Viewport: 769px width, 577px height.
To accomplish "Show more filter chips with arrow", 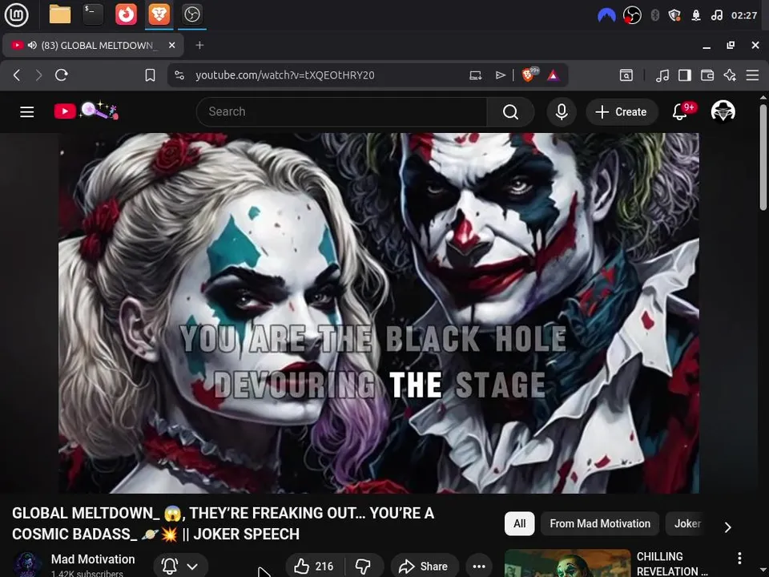I will coord(728,527).
